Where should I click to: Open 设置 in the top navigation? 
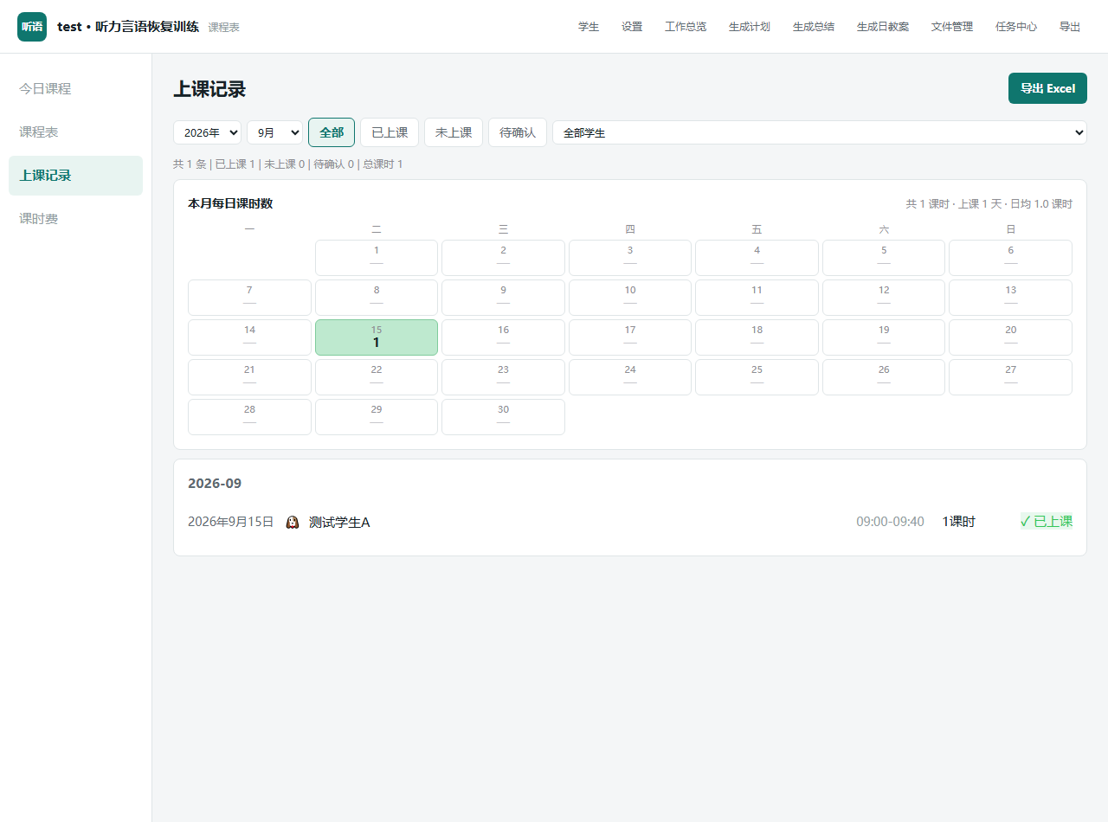(632, 27)
